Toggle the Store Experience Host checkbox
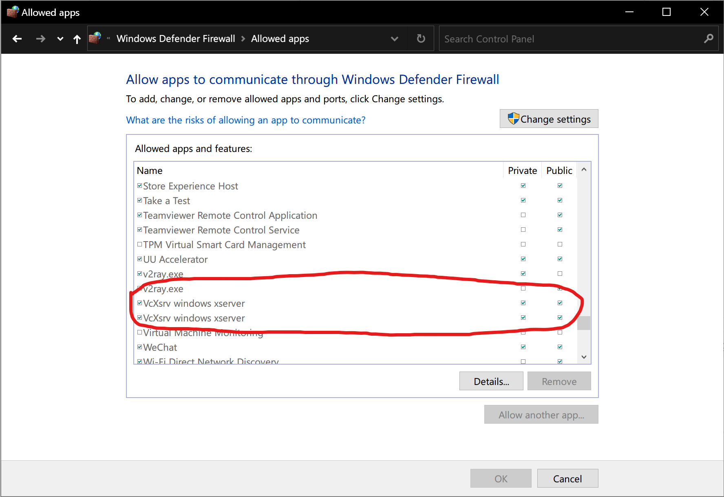The image size is (724, 497). click(x=140, y=186)
